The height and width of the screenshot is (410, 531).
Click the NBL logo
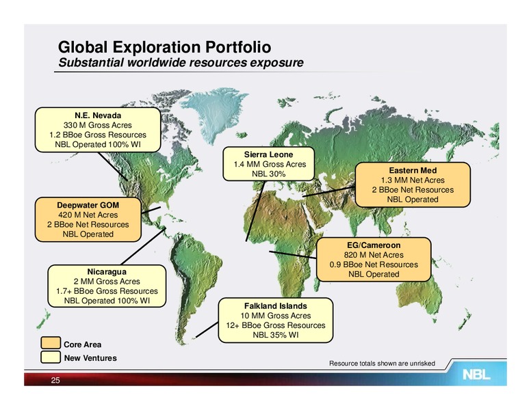coord(476,374)
